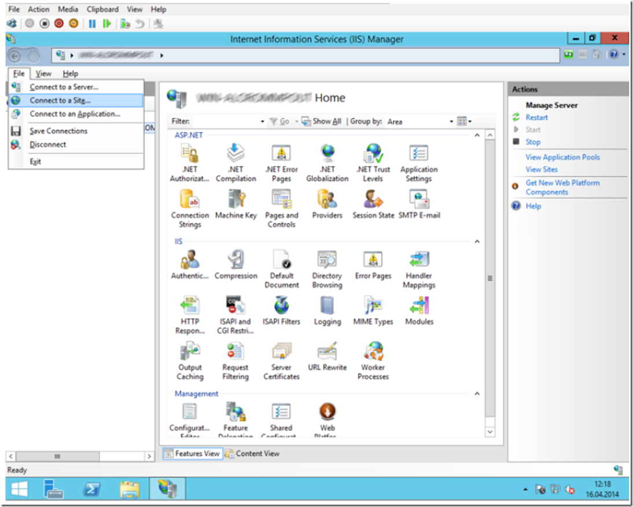Viewport: 633px width, 507px height.
Task: Expand the Go button dropdown arrow
Action: click(x=296, y=121)
